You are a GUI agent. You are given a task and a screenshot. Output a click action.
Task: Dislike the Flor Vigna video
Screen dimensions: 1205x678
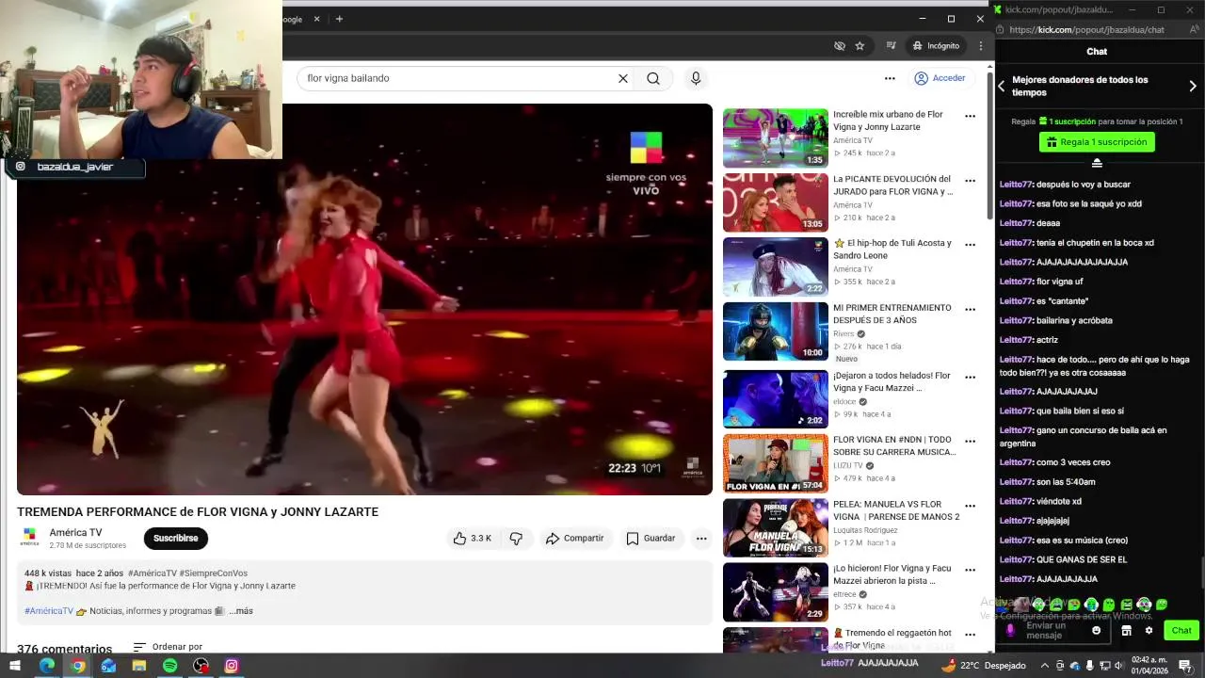point(516,539)
